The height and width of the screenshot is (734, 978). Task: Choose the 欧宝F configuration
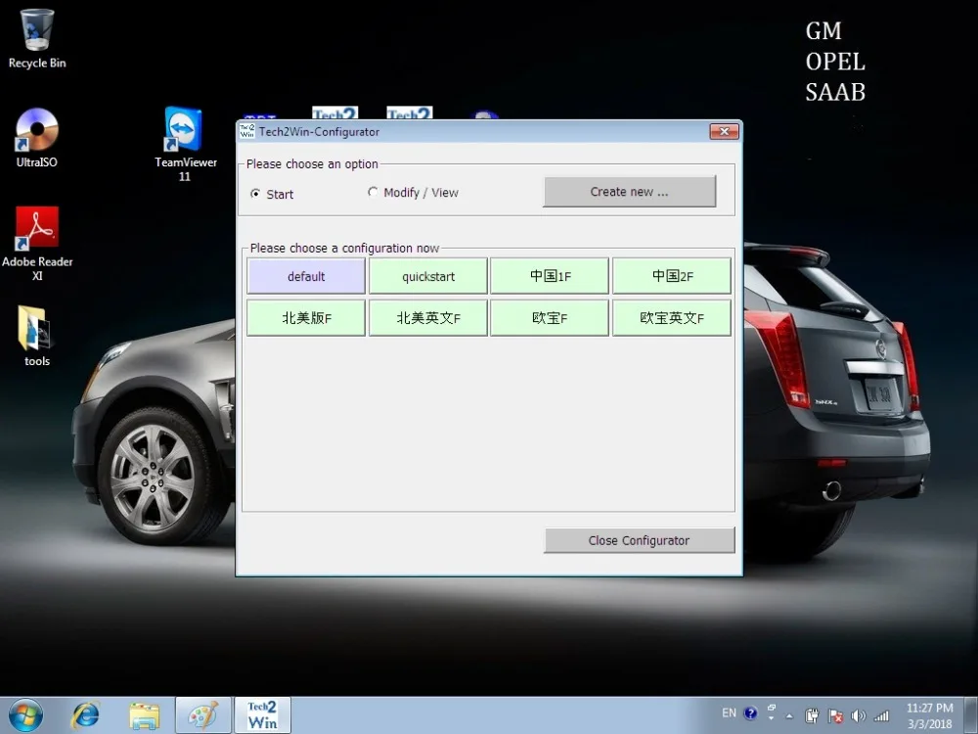pos(550,318)
